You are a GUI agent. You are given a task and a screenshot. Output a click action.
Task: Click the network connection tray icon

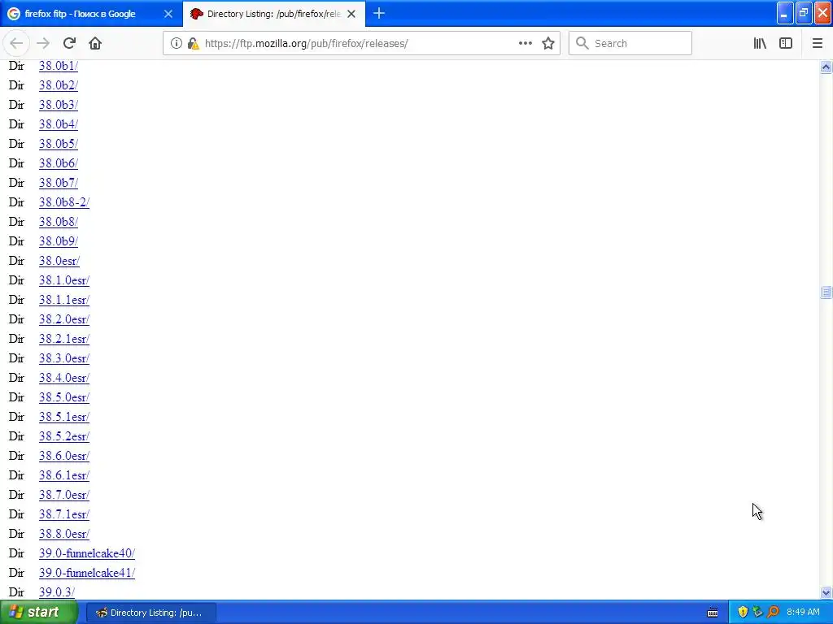coord(757,613)
